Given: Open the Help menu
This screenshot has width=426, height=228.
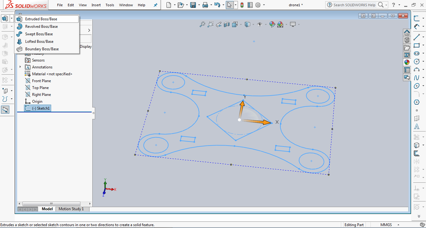Looking at the screenshot, I should point(142,5).
